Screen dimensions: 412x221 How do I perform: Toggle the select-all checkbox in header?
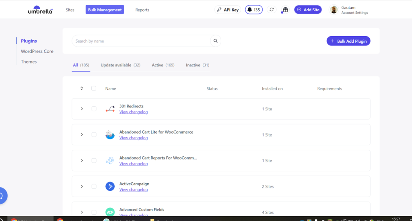94,89
